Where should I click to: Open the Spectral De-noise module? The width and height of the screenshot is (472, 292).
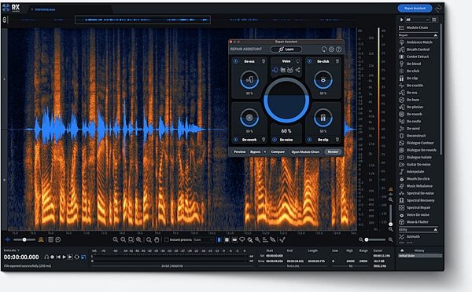(x=417, y=193)
